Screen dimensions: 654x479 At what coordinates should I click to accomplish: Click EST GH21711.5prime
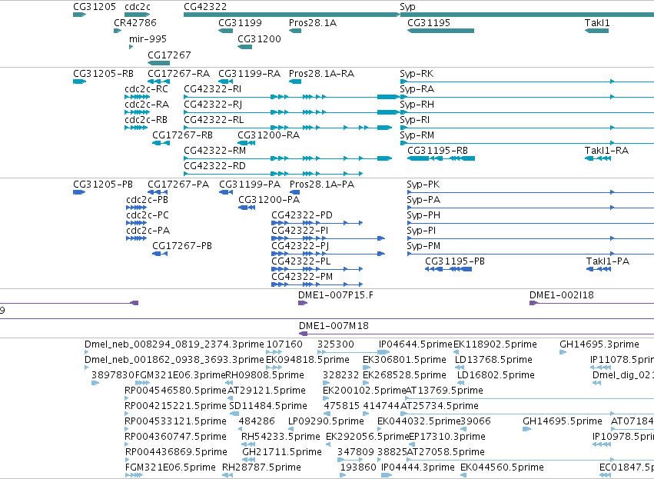[x=249, y=460]
